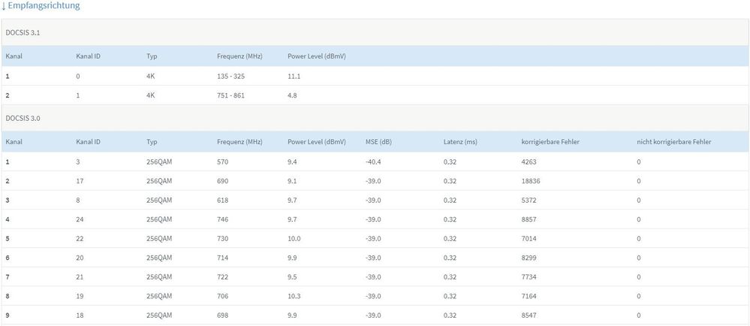Select Kanal ID 19 in the 706 MHz row
The height and width of the screenshot is (326, 750).
pyautogui.click(x=80, y=296)
